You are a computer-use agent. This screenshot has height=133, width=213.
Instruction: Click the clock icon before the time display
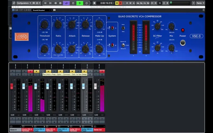95,3
